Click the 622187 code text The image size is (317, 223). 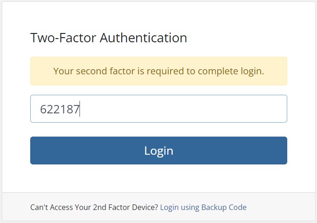click(59, 109)
